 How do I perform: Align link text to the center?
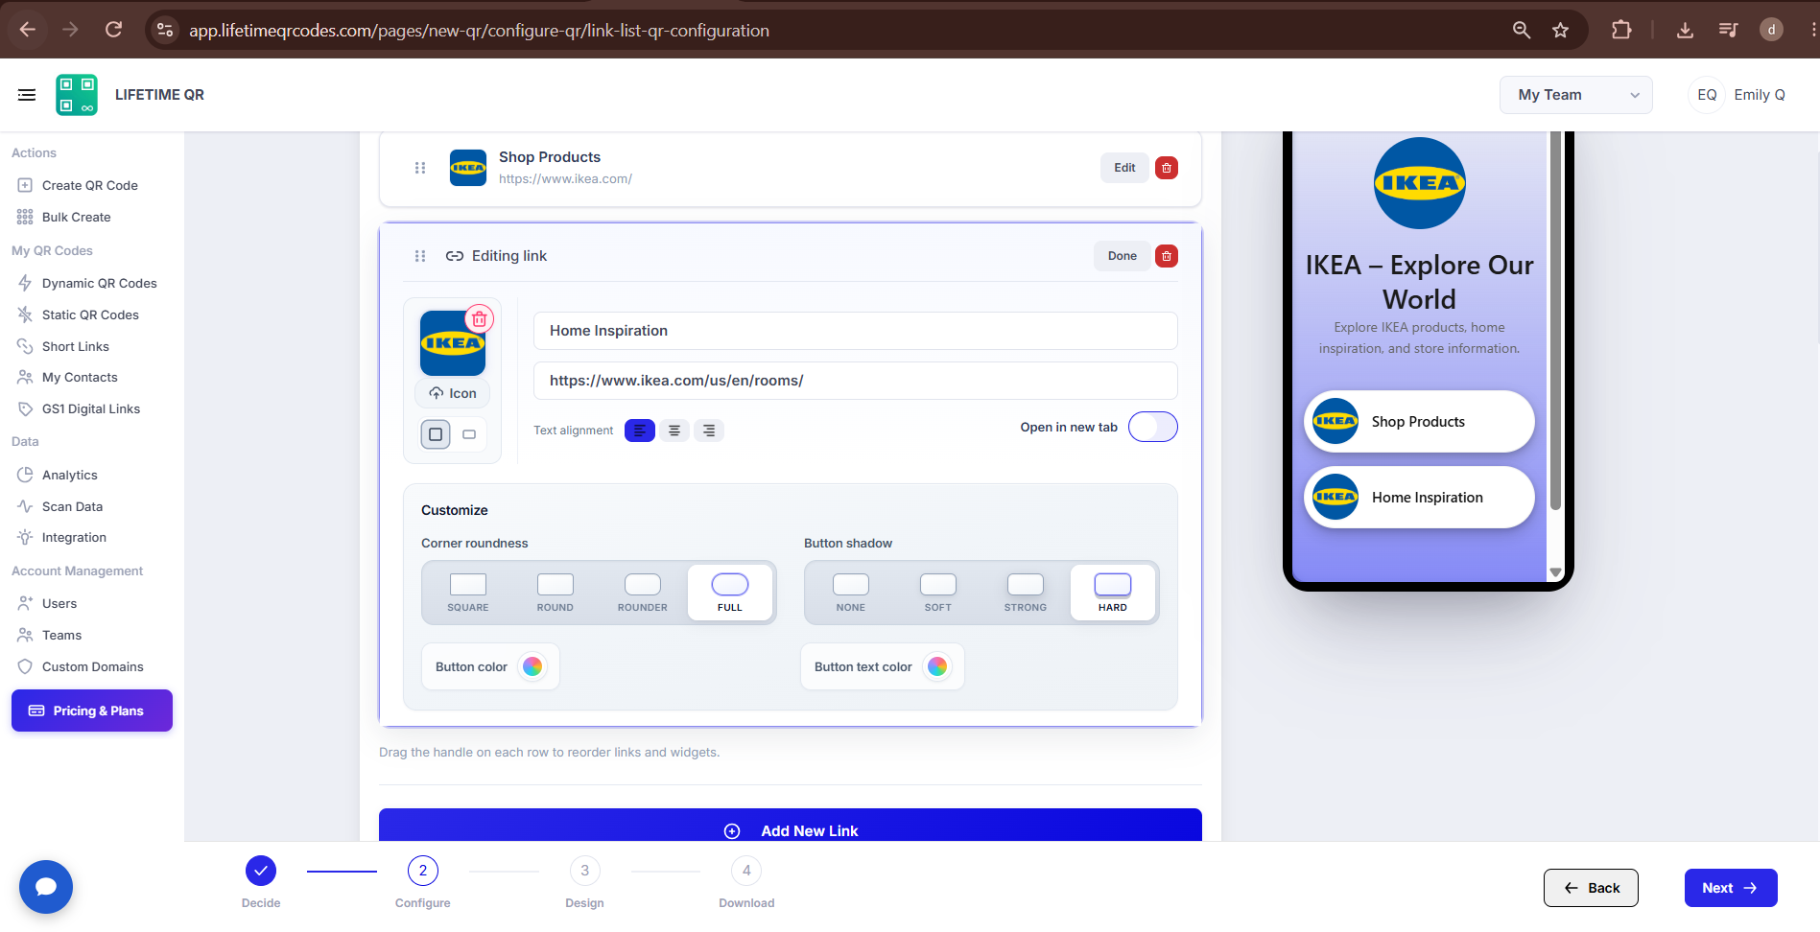(x=674, y=431)
